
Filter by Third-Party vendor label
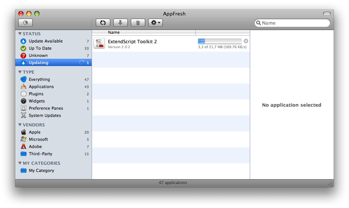[40, 154]
